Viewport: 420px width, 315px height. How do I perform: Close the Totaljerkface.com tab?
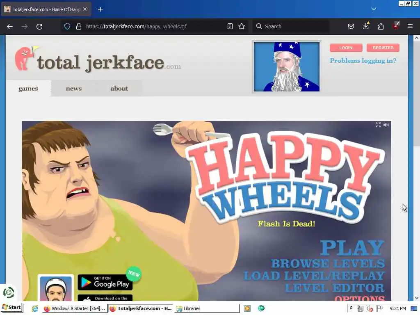click(85, 9)
